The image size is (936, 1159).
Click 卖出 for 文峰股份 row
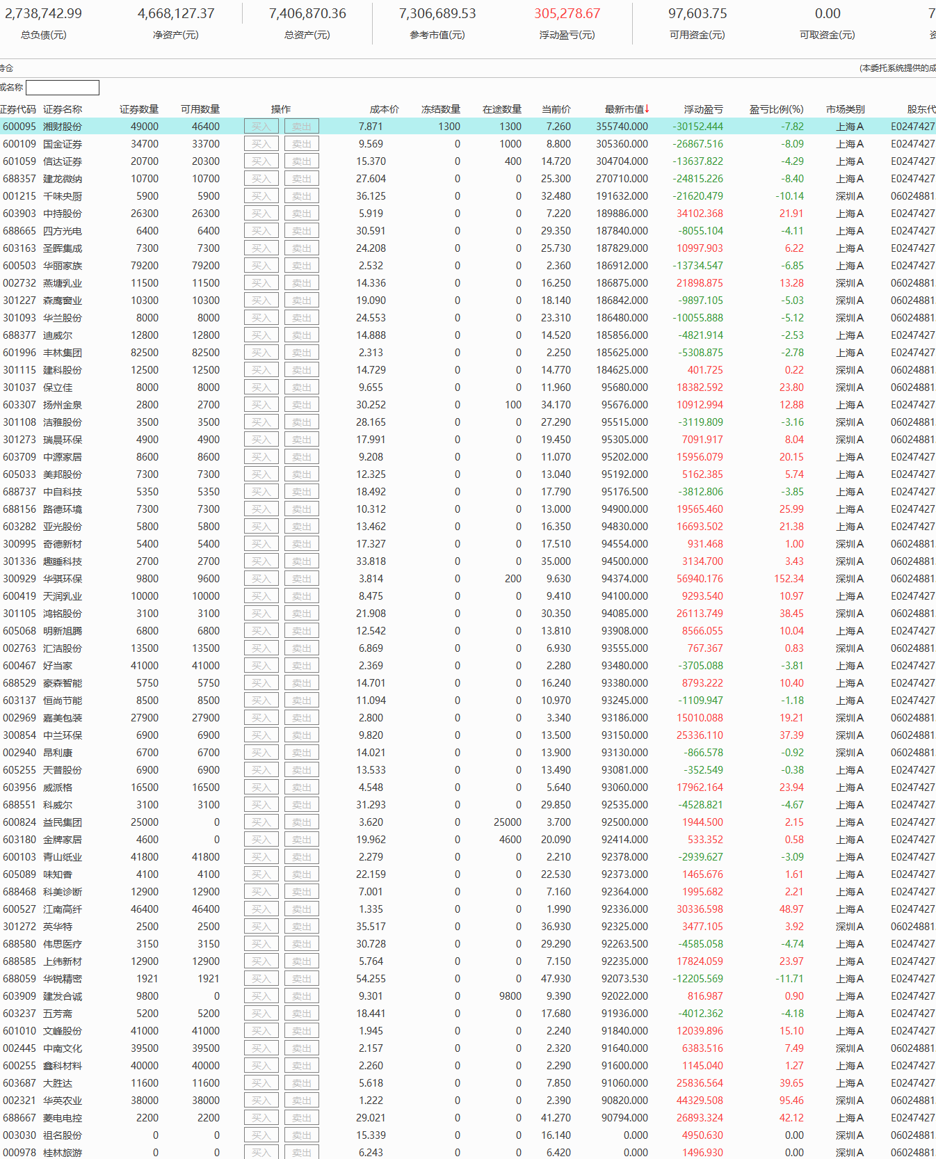click(302, 1031)
